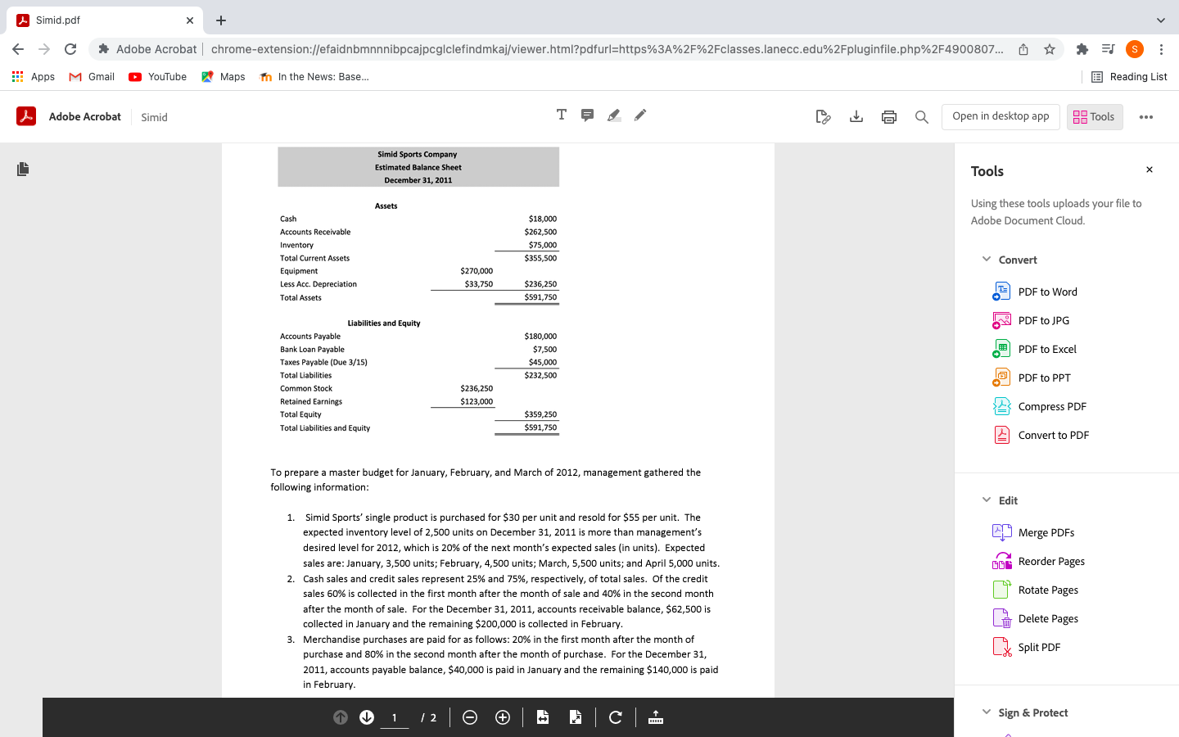This screenshot has height=737, width=1179.
Task: Select the Add Text tool
Action: (x=561, y=115)
